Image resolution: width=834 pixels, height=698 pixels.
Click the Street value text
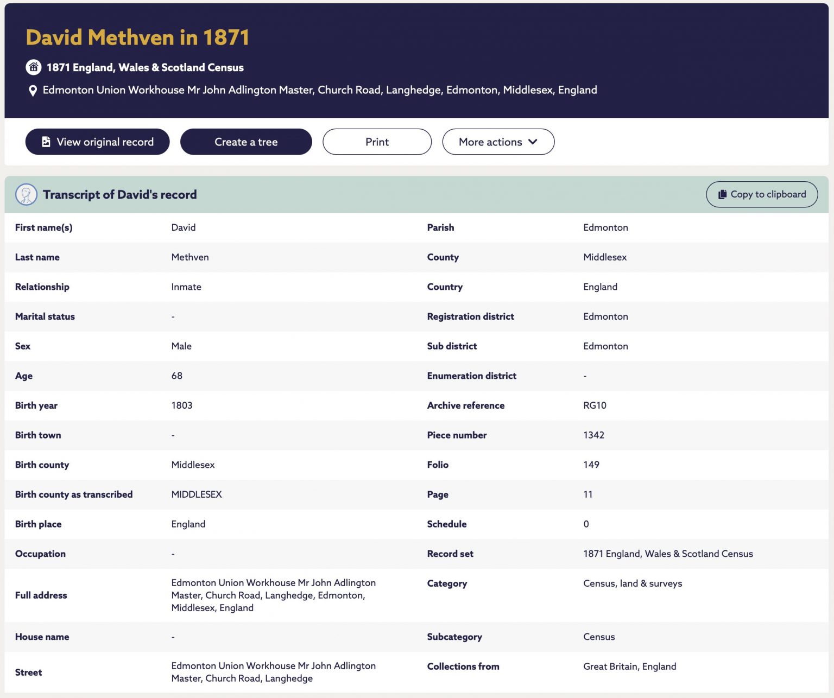(x=274, y=672)
